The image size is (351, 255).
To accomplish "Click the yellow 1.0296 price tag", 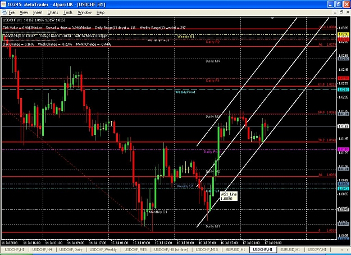I will (343, 34).
